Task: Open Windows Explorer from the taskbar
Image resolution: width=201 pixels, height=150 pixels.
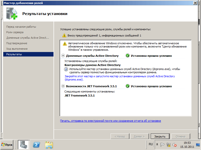Action: coord(49,145)
